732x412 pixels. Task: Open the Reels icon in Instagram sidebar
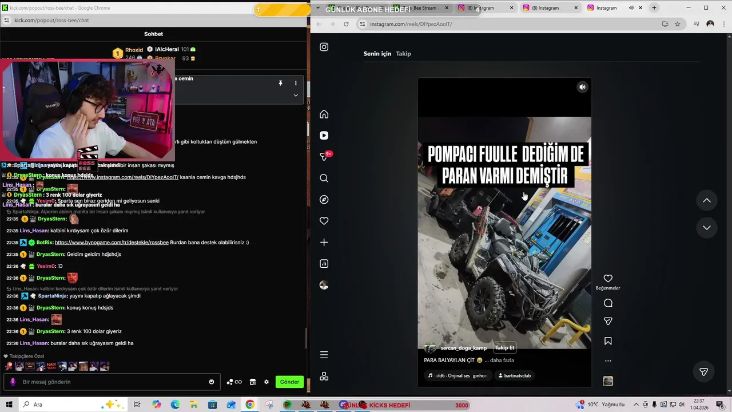(324, 136)
